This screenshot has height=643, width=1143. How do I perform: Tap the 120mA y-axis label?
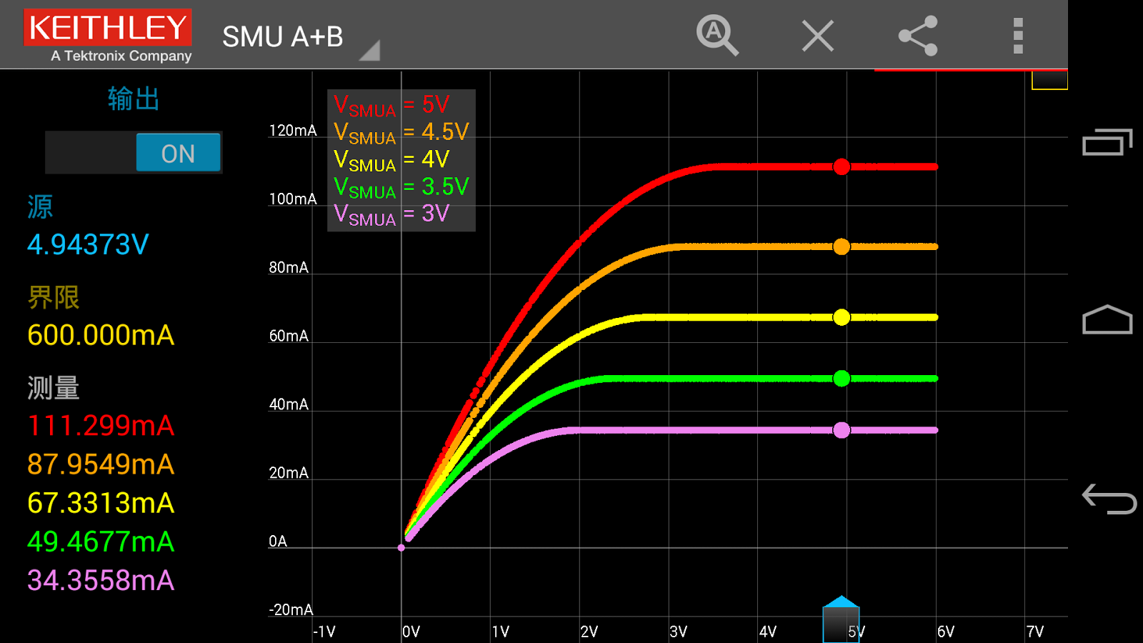pyautogui.click(x=293, y=130)
